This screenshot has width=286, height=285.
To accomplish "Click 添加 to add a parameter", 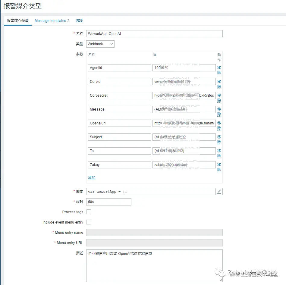I will point(92,178).
